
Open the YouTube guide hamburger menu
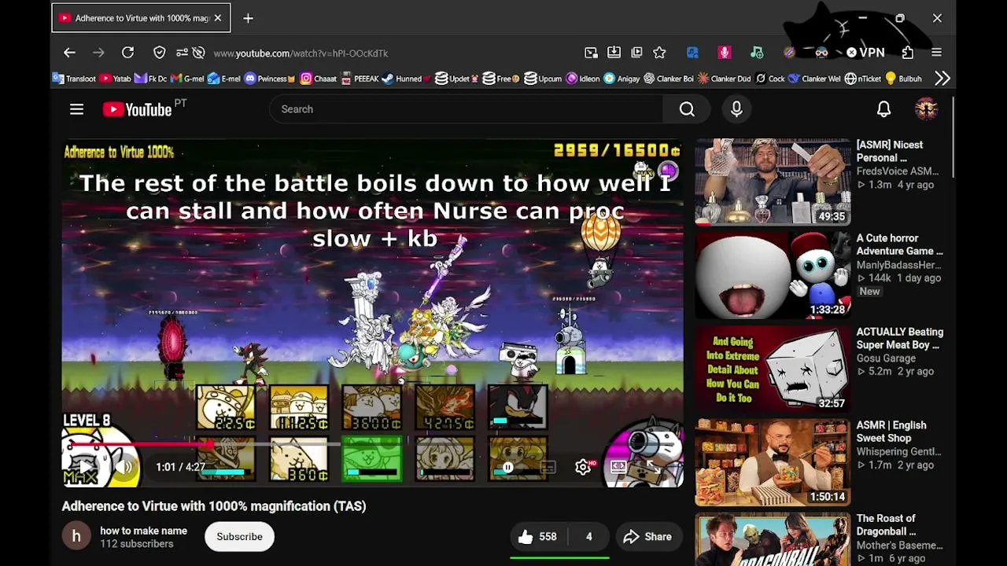[76, 109]
